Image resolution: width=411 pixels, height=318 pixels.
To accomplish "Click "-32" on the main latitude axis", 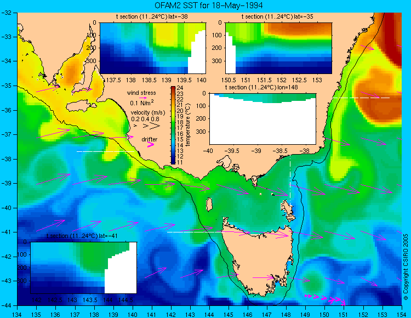I will coord(5,13).
